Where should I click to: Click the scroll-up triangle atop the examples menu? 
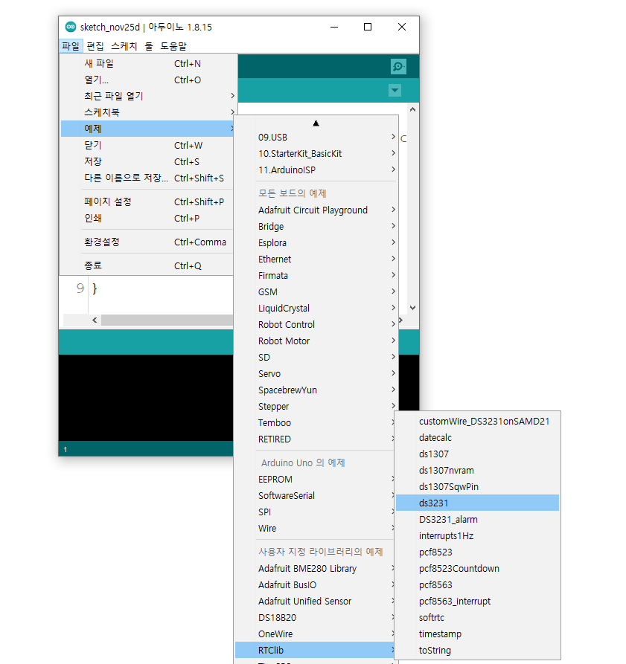(316, 123)
